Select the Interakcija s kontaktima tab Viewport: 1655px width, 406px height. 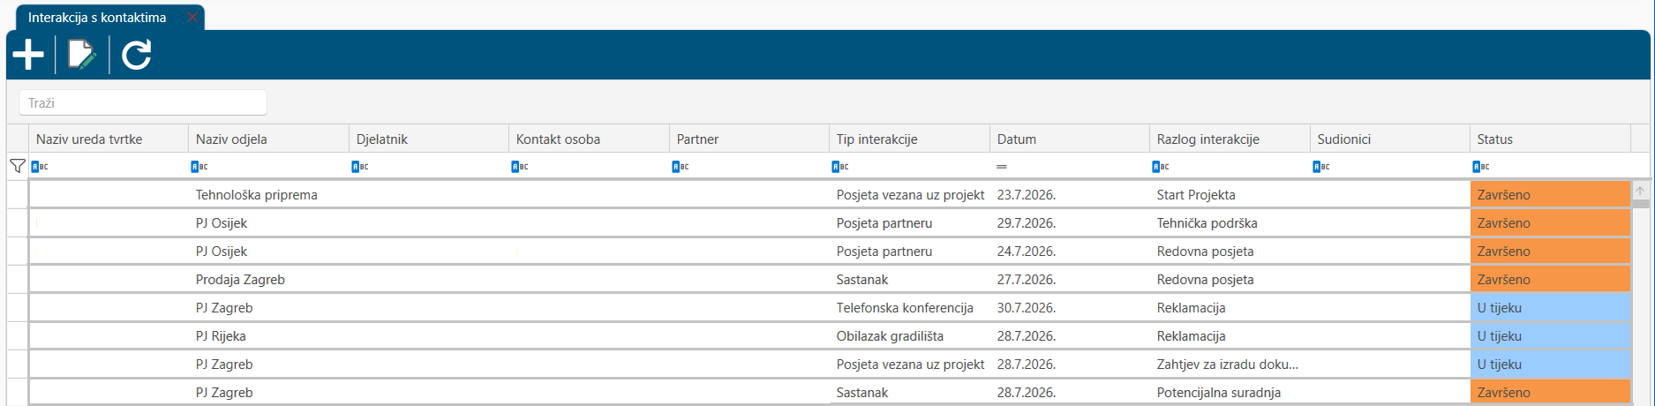tap(97, 18)
